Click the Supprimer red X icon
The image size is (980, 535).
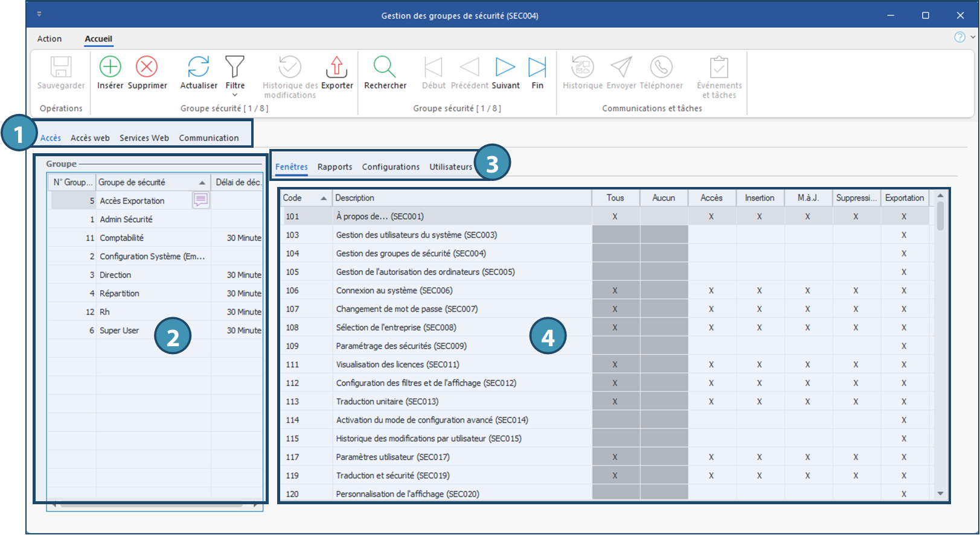pyautogui.click(x=147, y=67)
